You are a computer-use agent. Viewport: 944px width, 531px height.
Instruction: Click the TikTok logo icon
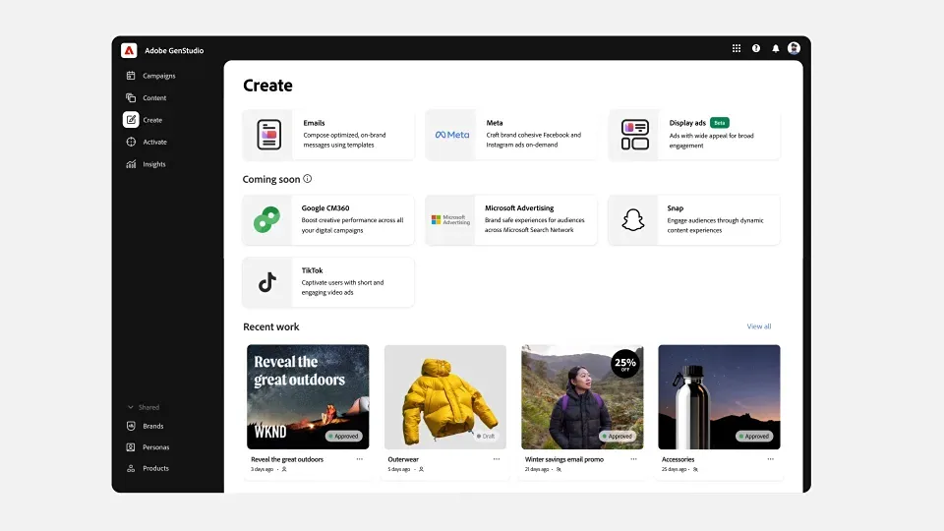click(267, 282)
